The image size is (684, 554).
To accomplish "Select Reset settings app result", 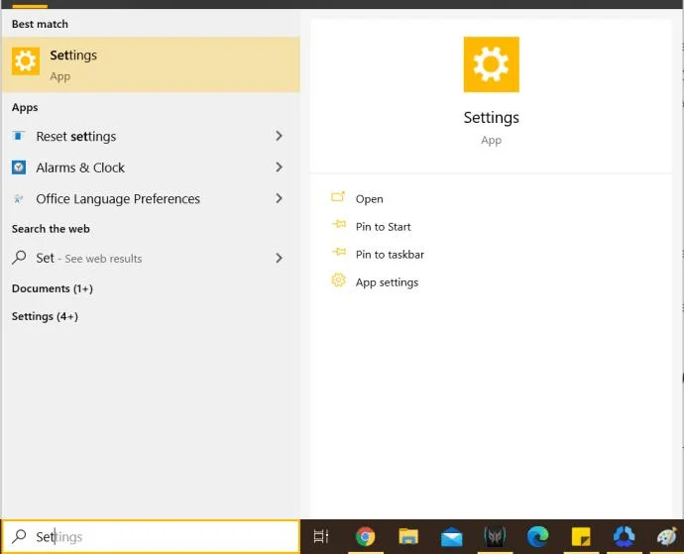I will tap(151, 137).
